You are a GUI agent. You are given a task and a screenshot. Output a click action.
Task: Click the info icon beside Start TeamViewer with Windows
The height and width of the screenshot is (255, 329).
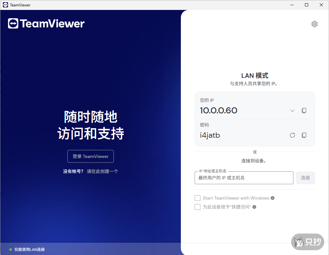[273, 198]
